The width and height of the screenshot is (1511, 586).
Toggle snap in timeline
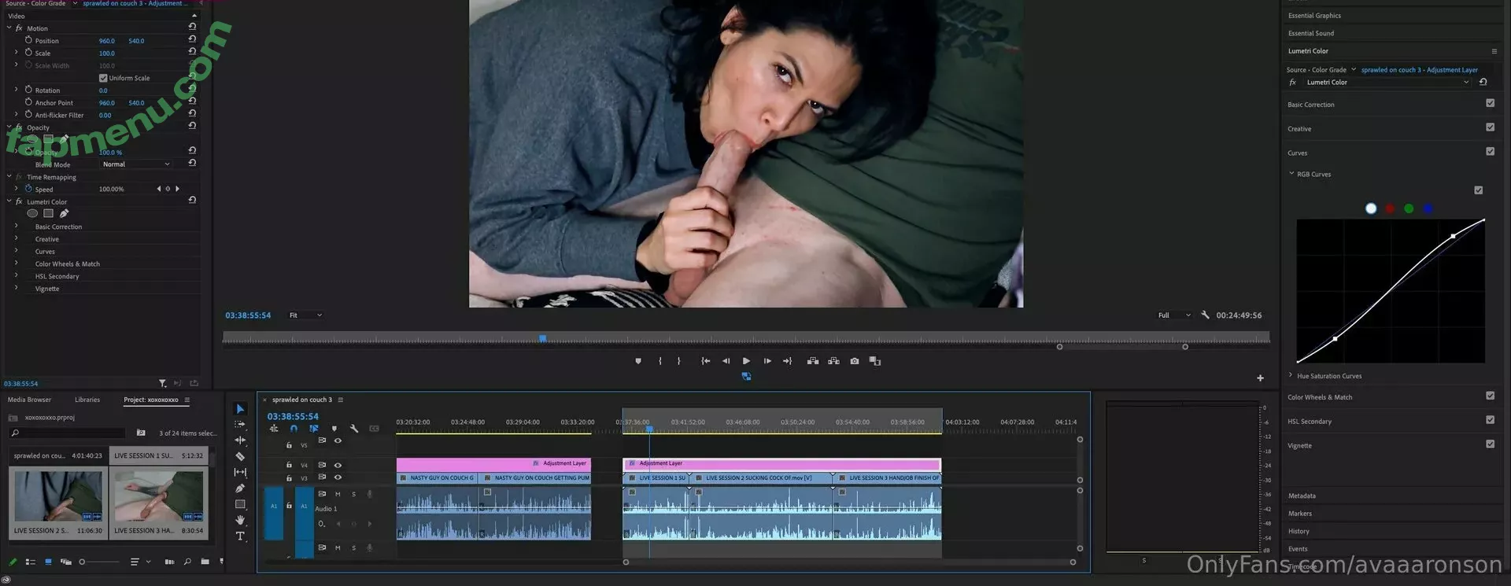pyautogui.click(x=294, y=429)
